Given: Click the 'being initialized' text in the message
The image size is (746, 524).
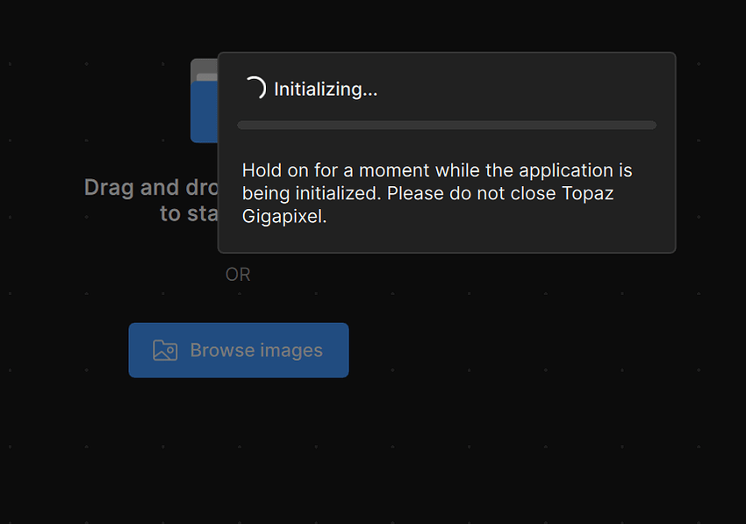Looking at the screenshot, I should 312,193.
